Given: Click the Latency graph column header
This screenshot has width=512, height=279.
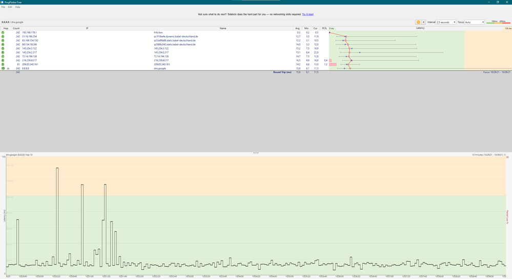Looking at the screenshot, I should [x=420, y=28].
